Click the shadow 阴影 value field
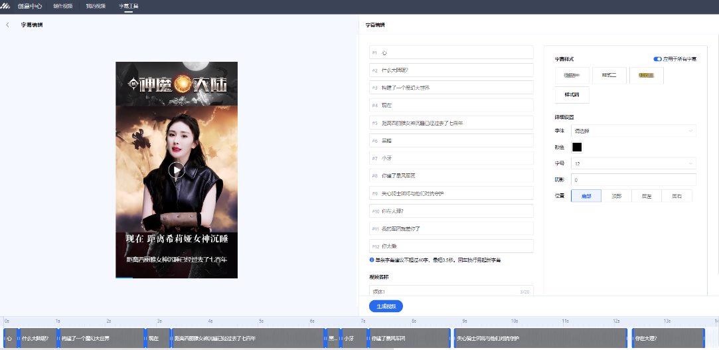The image size is (719, 350). tap(633, 180)
